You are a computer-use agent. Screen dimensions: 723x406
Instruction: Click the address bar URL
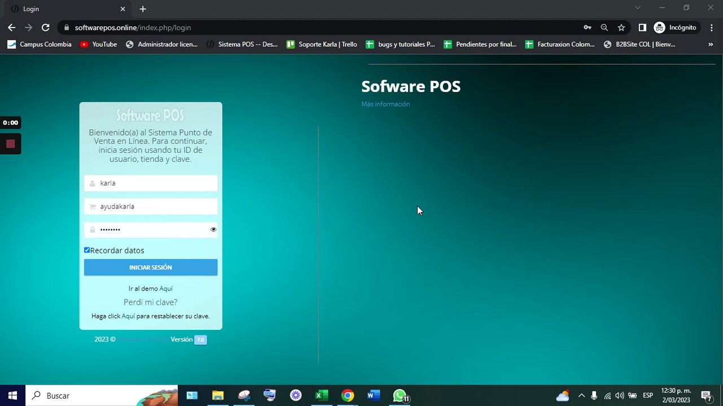133,27
